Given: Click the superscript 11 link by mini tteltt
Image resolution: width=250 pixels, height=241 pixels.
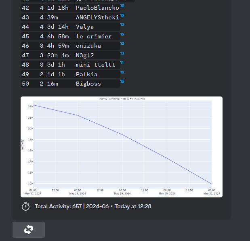Looking at the screenshot, I should pyautogui.click(x=122, y=63).
